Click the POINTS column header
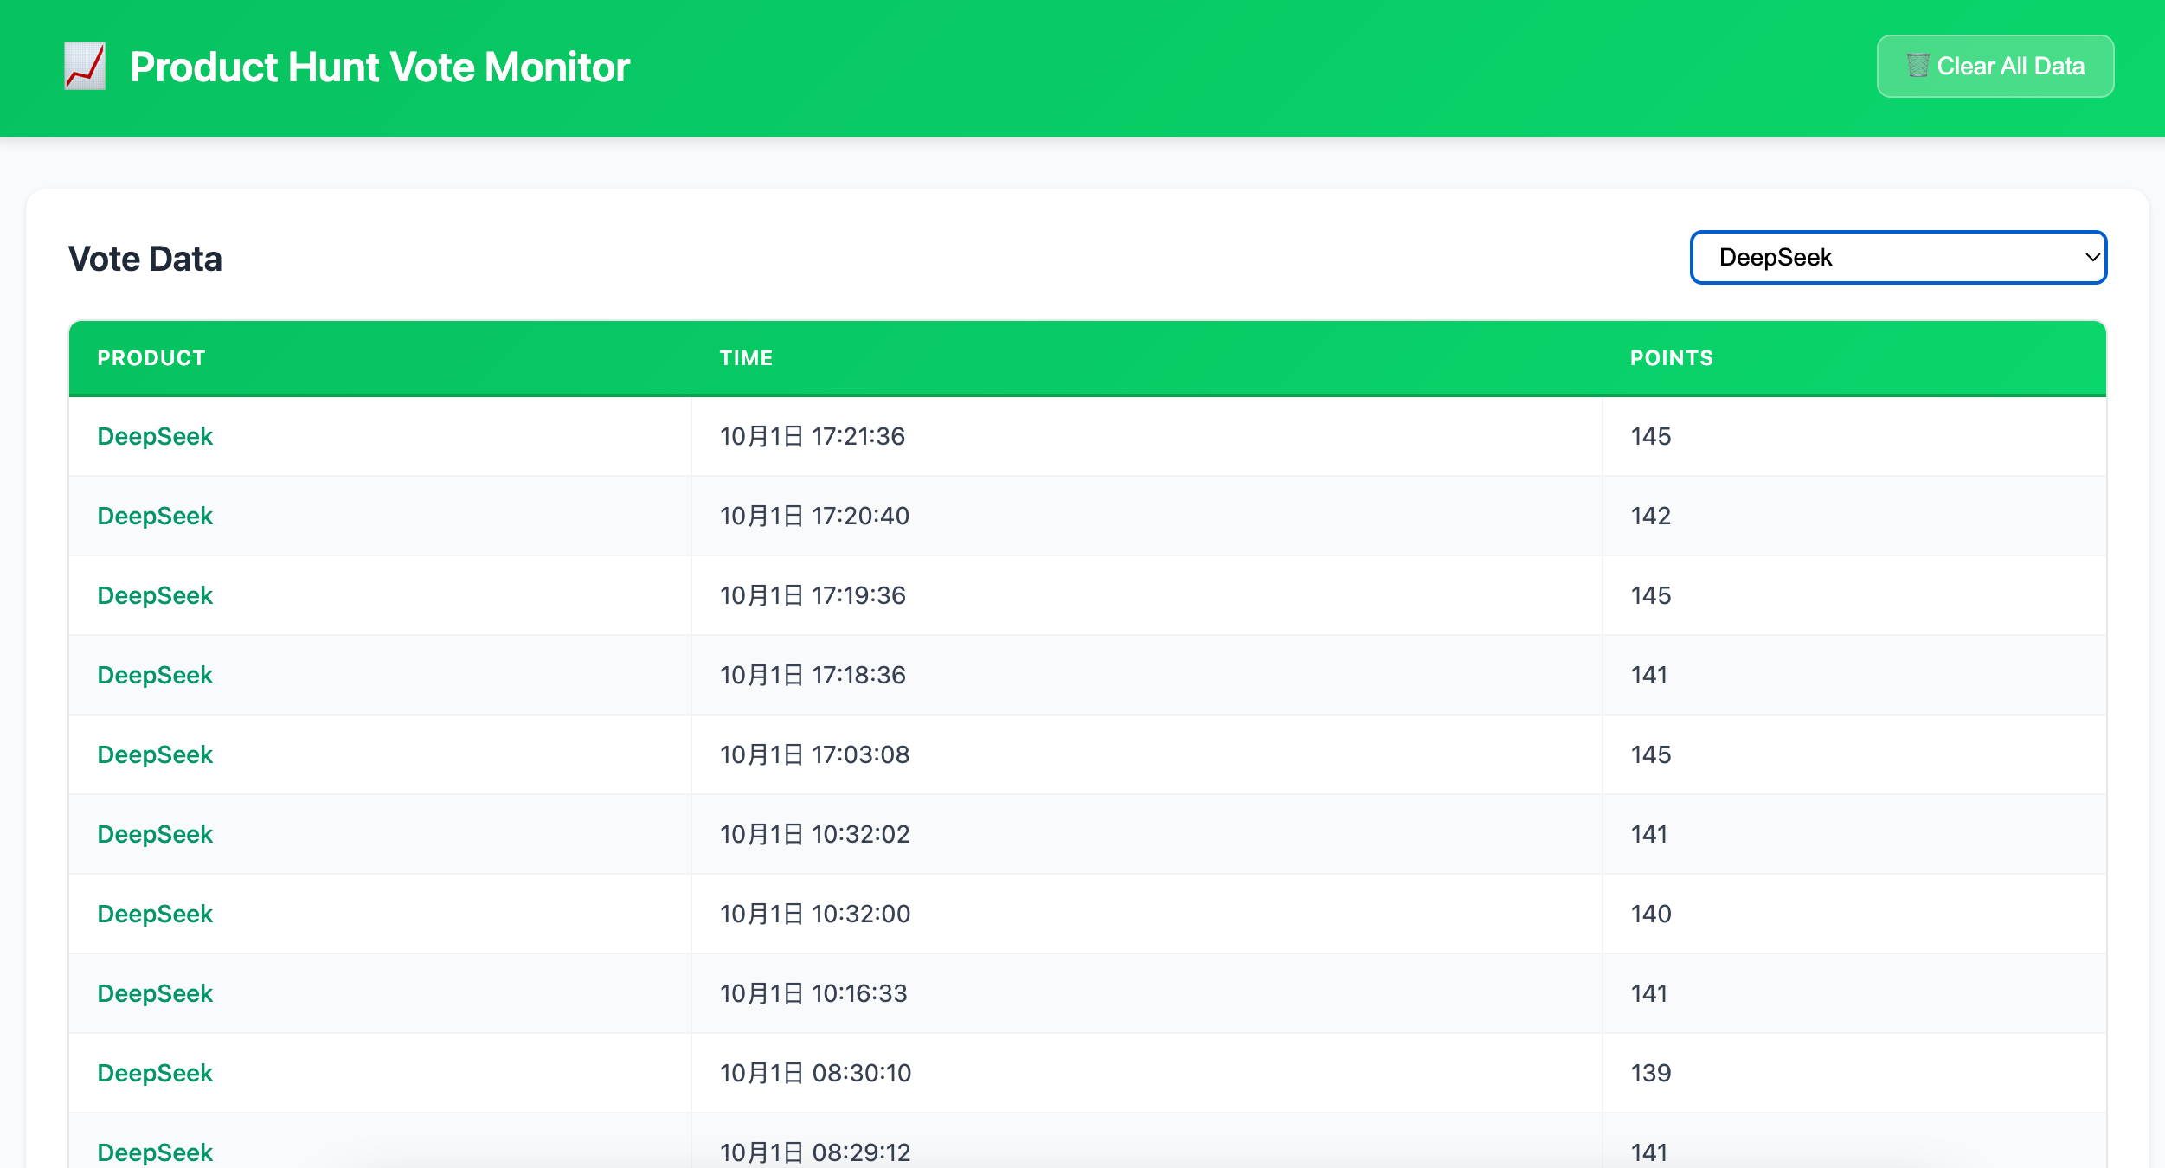 pos(1671,358)
